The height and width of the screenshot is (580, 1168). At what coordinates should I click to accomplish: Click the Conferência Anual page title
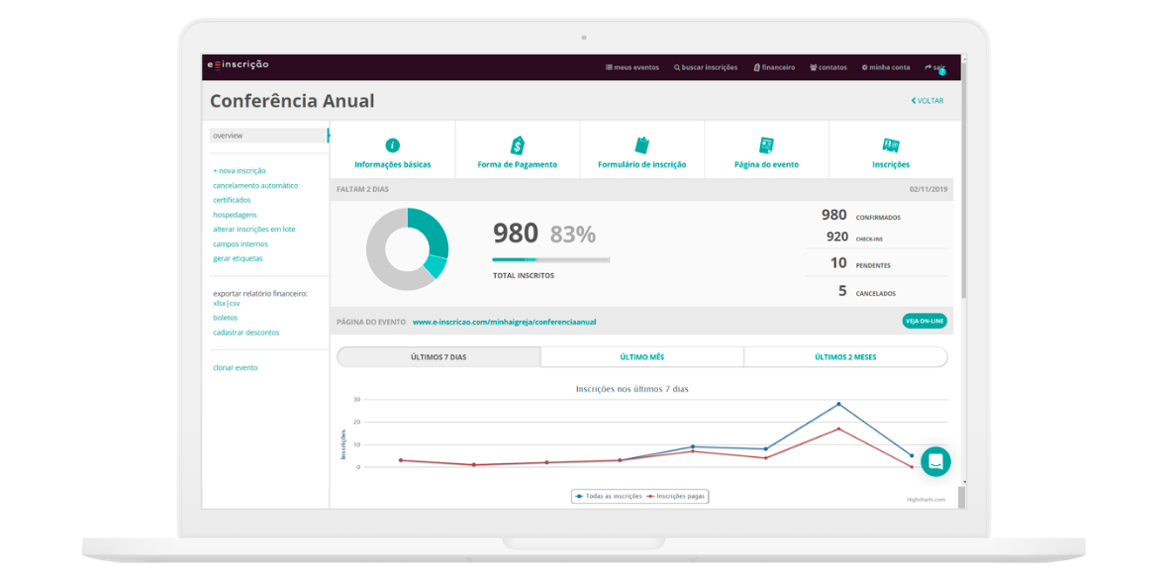(292, 101)
